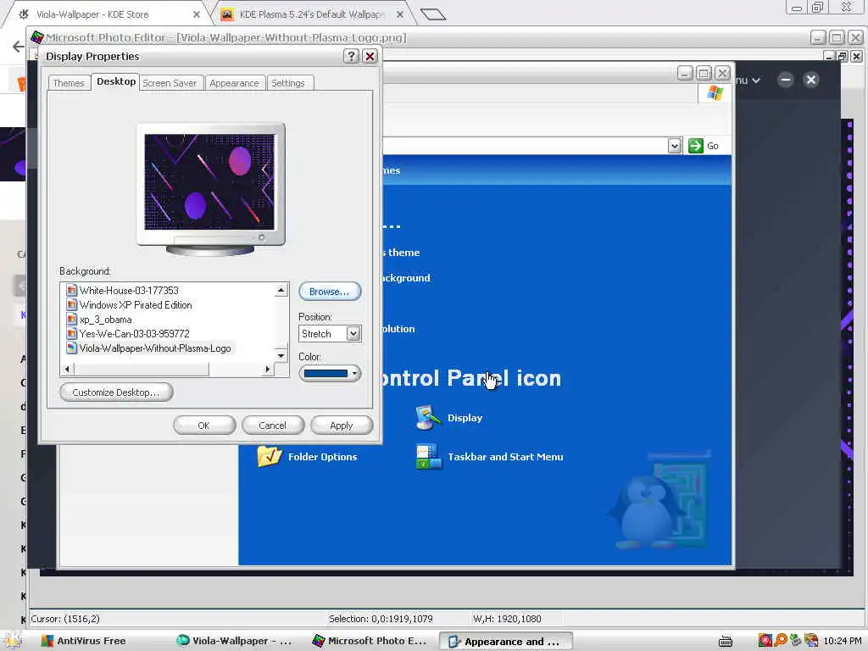
Task: Open the Folder Options folder icon
Action: point(270,456)
